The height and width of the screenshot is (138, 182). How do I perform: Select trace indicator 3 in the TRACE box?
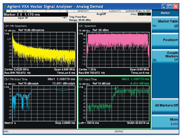tap(143, 14)
